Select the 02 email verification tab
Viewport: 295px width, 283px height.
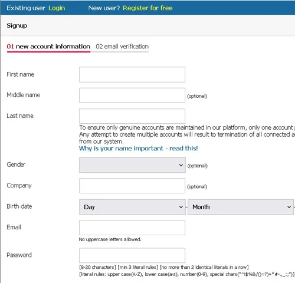tap(122, 47)
